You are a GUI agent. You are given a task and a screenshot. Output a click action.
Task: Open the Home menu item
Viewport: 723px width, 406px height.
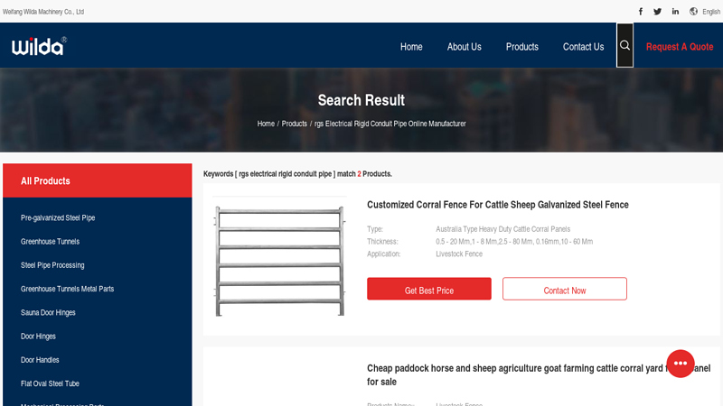[x=411, y=47]
